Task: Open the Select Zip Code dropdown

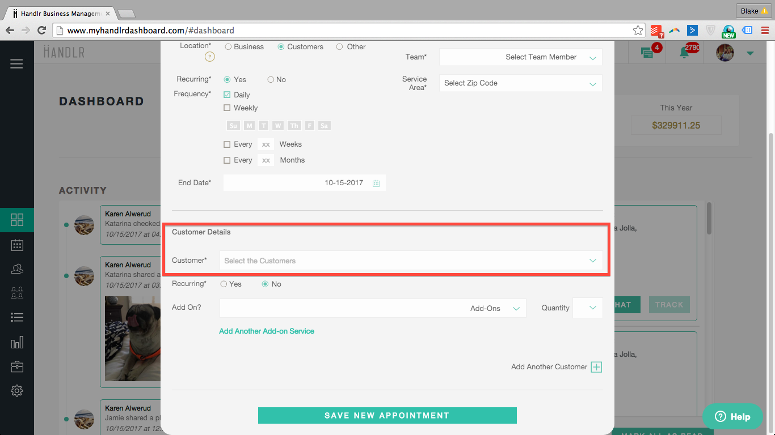Action: (x=520, y=83)
